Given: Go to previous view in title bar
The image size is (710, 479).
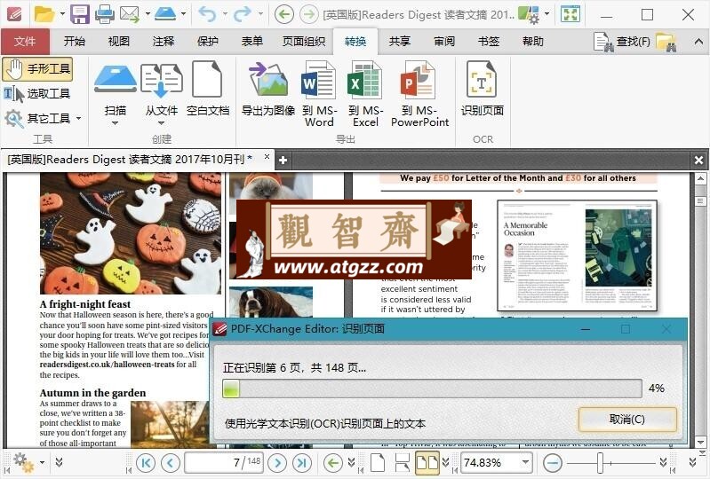Looking at the screenshot, I should click(x=283, y=14).
